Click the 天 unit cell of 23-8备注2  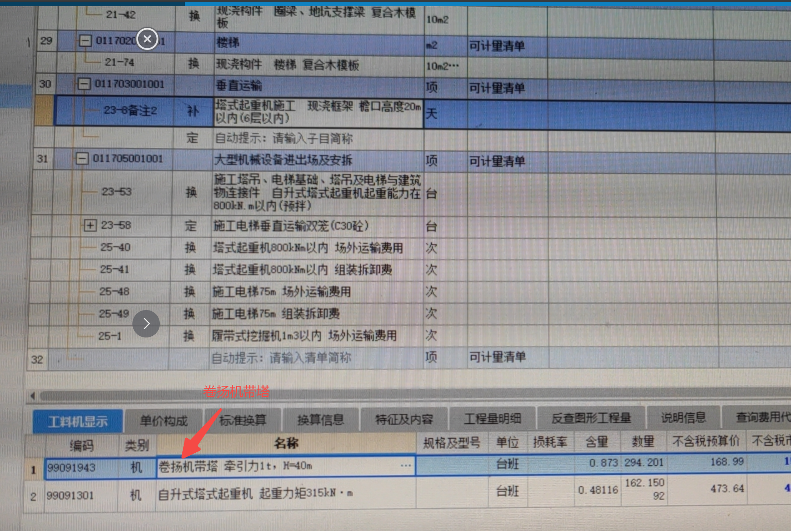(x=445, y=114)
